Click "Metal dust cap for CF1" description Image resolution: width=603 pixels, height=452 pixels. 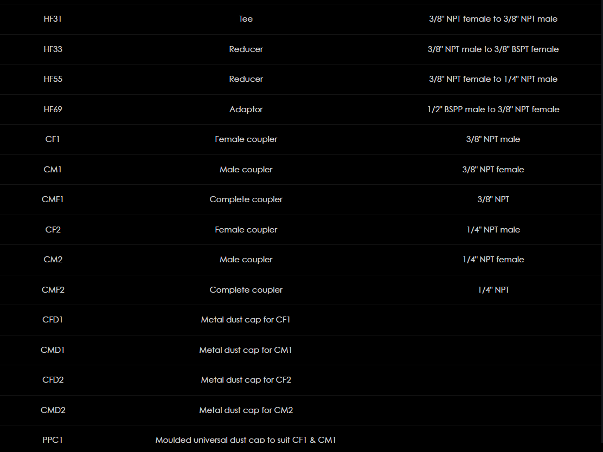[246, 320]
